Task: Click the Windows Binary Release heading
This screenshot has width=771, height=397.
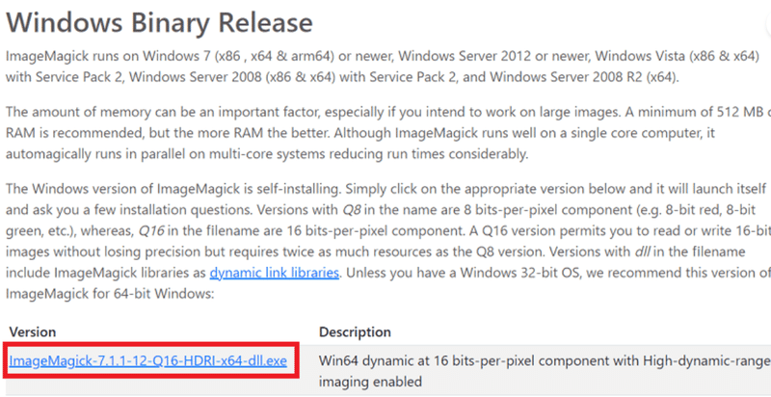Action: [159, 22]
